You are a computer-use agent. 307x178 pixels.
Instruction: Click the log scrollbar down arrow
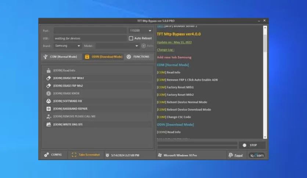(265, 137)
